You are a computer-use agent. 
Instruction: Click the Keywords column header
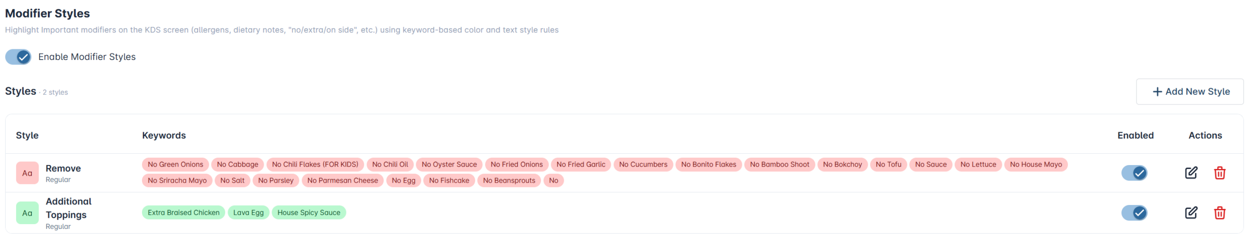(164, 135)
